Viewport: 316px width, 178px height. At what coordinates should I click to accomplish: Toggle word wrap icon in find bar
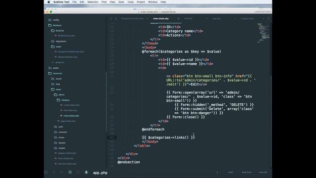tap(70, 173)
